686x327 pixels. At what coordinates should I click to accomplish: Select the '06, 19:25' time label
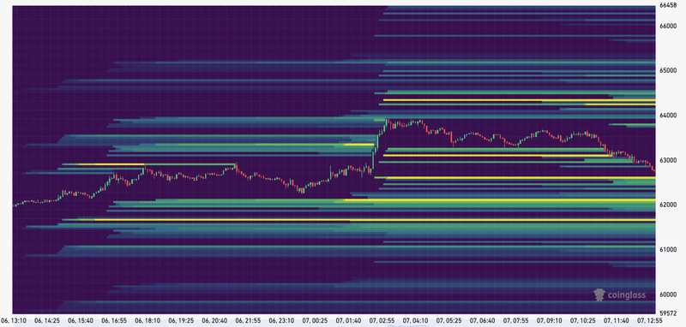pos(181,321)
